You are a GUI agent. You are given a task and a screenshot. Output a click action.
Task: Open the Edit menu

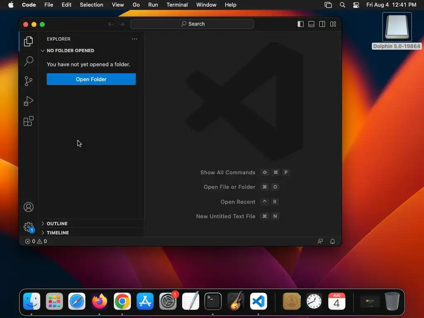click(66, 5)
